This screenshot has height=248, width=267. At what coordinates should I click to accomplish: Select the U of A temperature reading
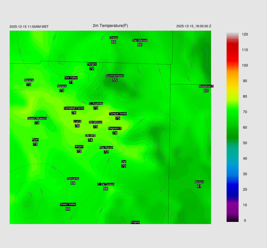click(77, 126)
